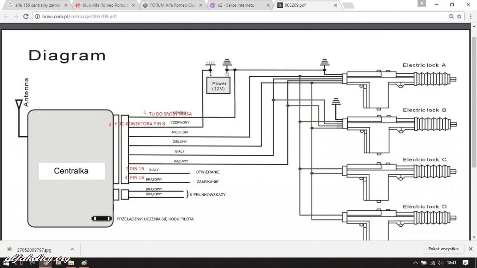Open zoom magnifier icon in address bar
The image size is (477, 268).
pyautogui.click(x=451, y=16)
